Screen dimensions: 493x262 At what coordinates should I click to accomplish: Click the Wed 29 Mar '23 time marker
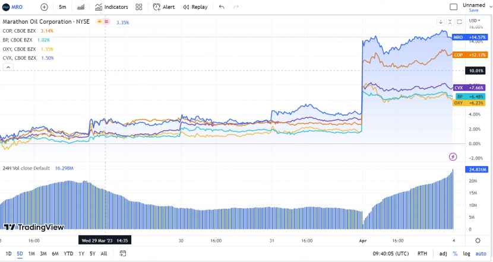[x=105, y=241]
